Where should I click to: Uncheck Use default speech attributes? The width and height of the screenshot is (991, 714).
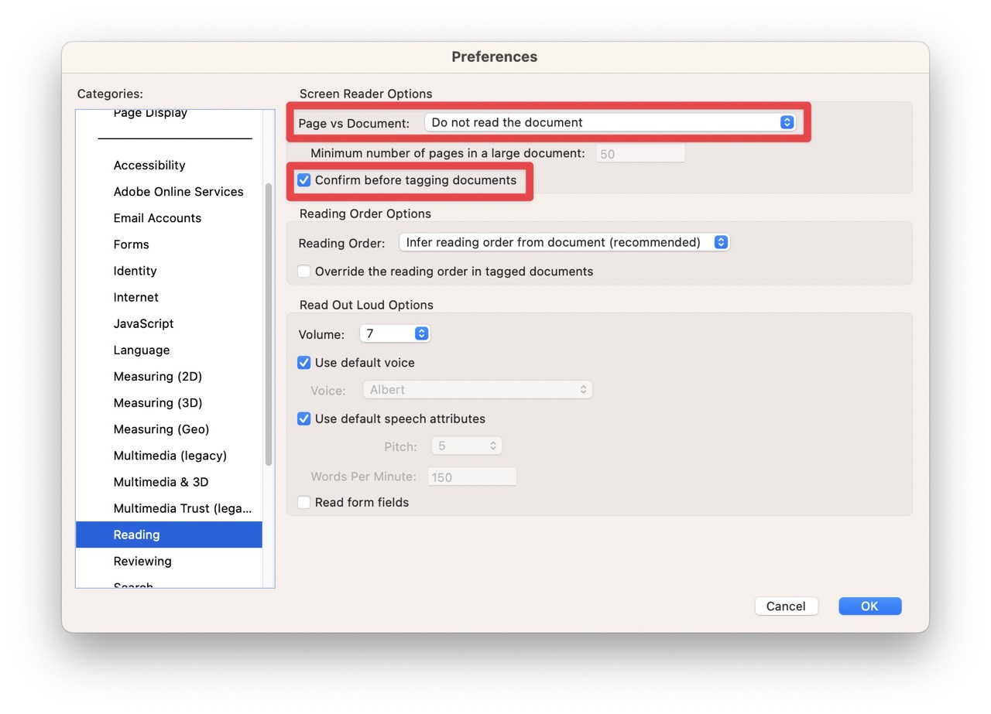point(303,418)
